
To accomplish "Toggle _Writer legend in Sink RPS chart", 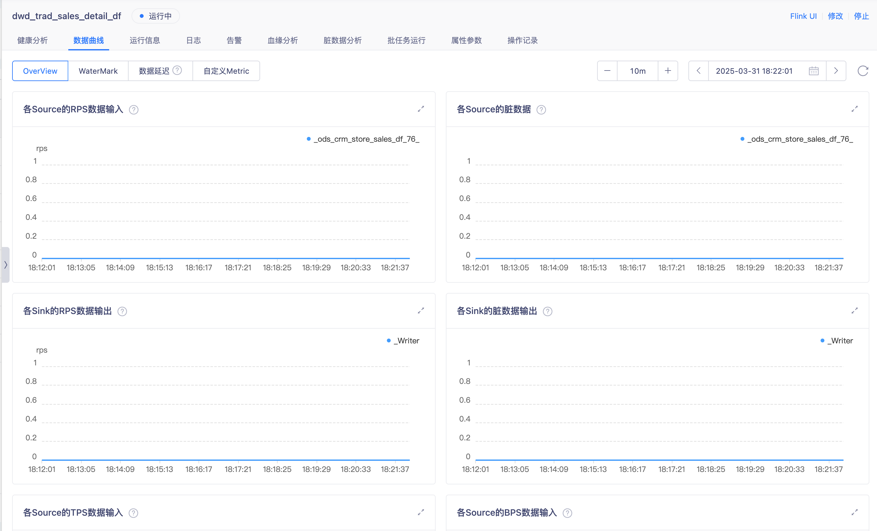I will [403, 340].
